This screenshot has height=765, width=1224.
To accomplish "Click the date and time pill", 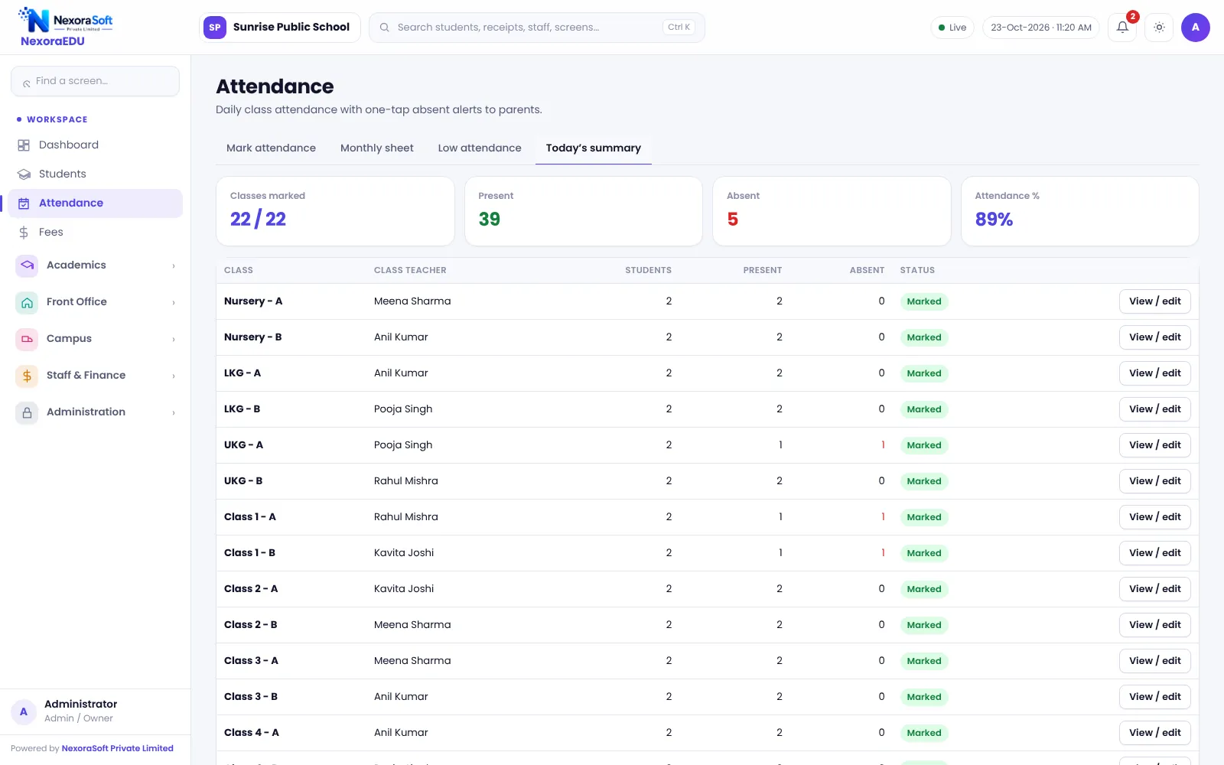I will (1041, 28).
